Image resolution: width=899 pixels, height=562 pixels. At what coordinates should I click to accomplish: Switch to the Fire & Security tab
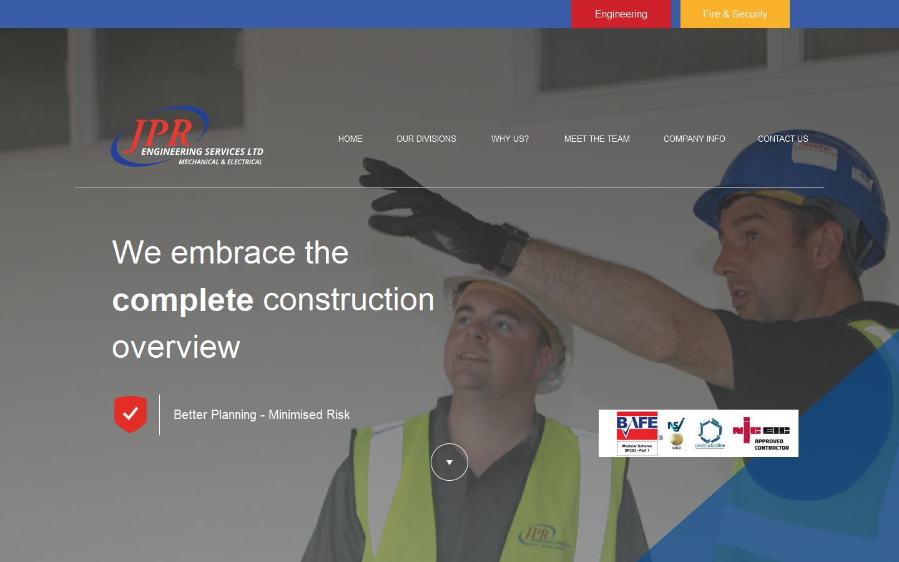pyautogui.click(x=735, y=14)
